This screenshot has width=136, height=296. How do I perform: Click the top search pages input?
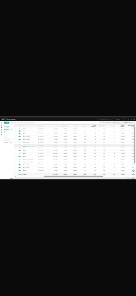(105, 119)
